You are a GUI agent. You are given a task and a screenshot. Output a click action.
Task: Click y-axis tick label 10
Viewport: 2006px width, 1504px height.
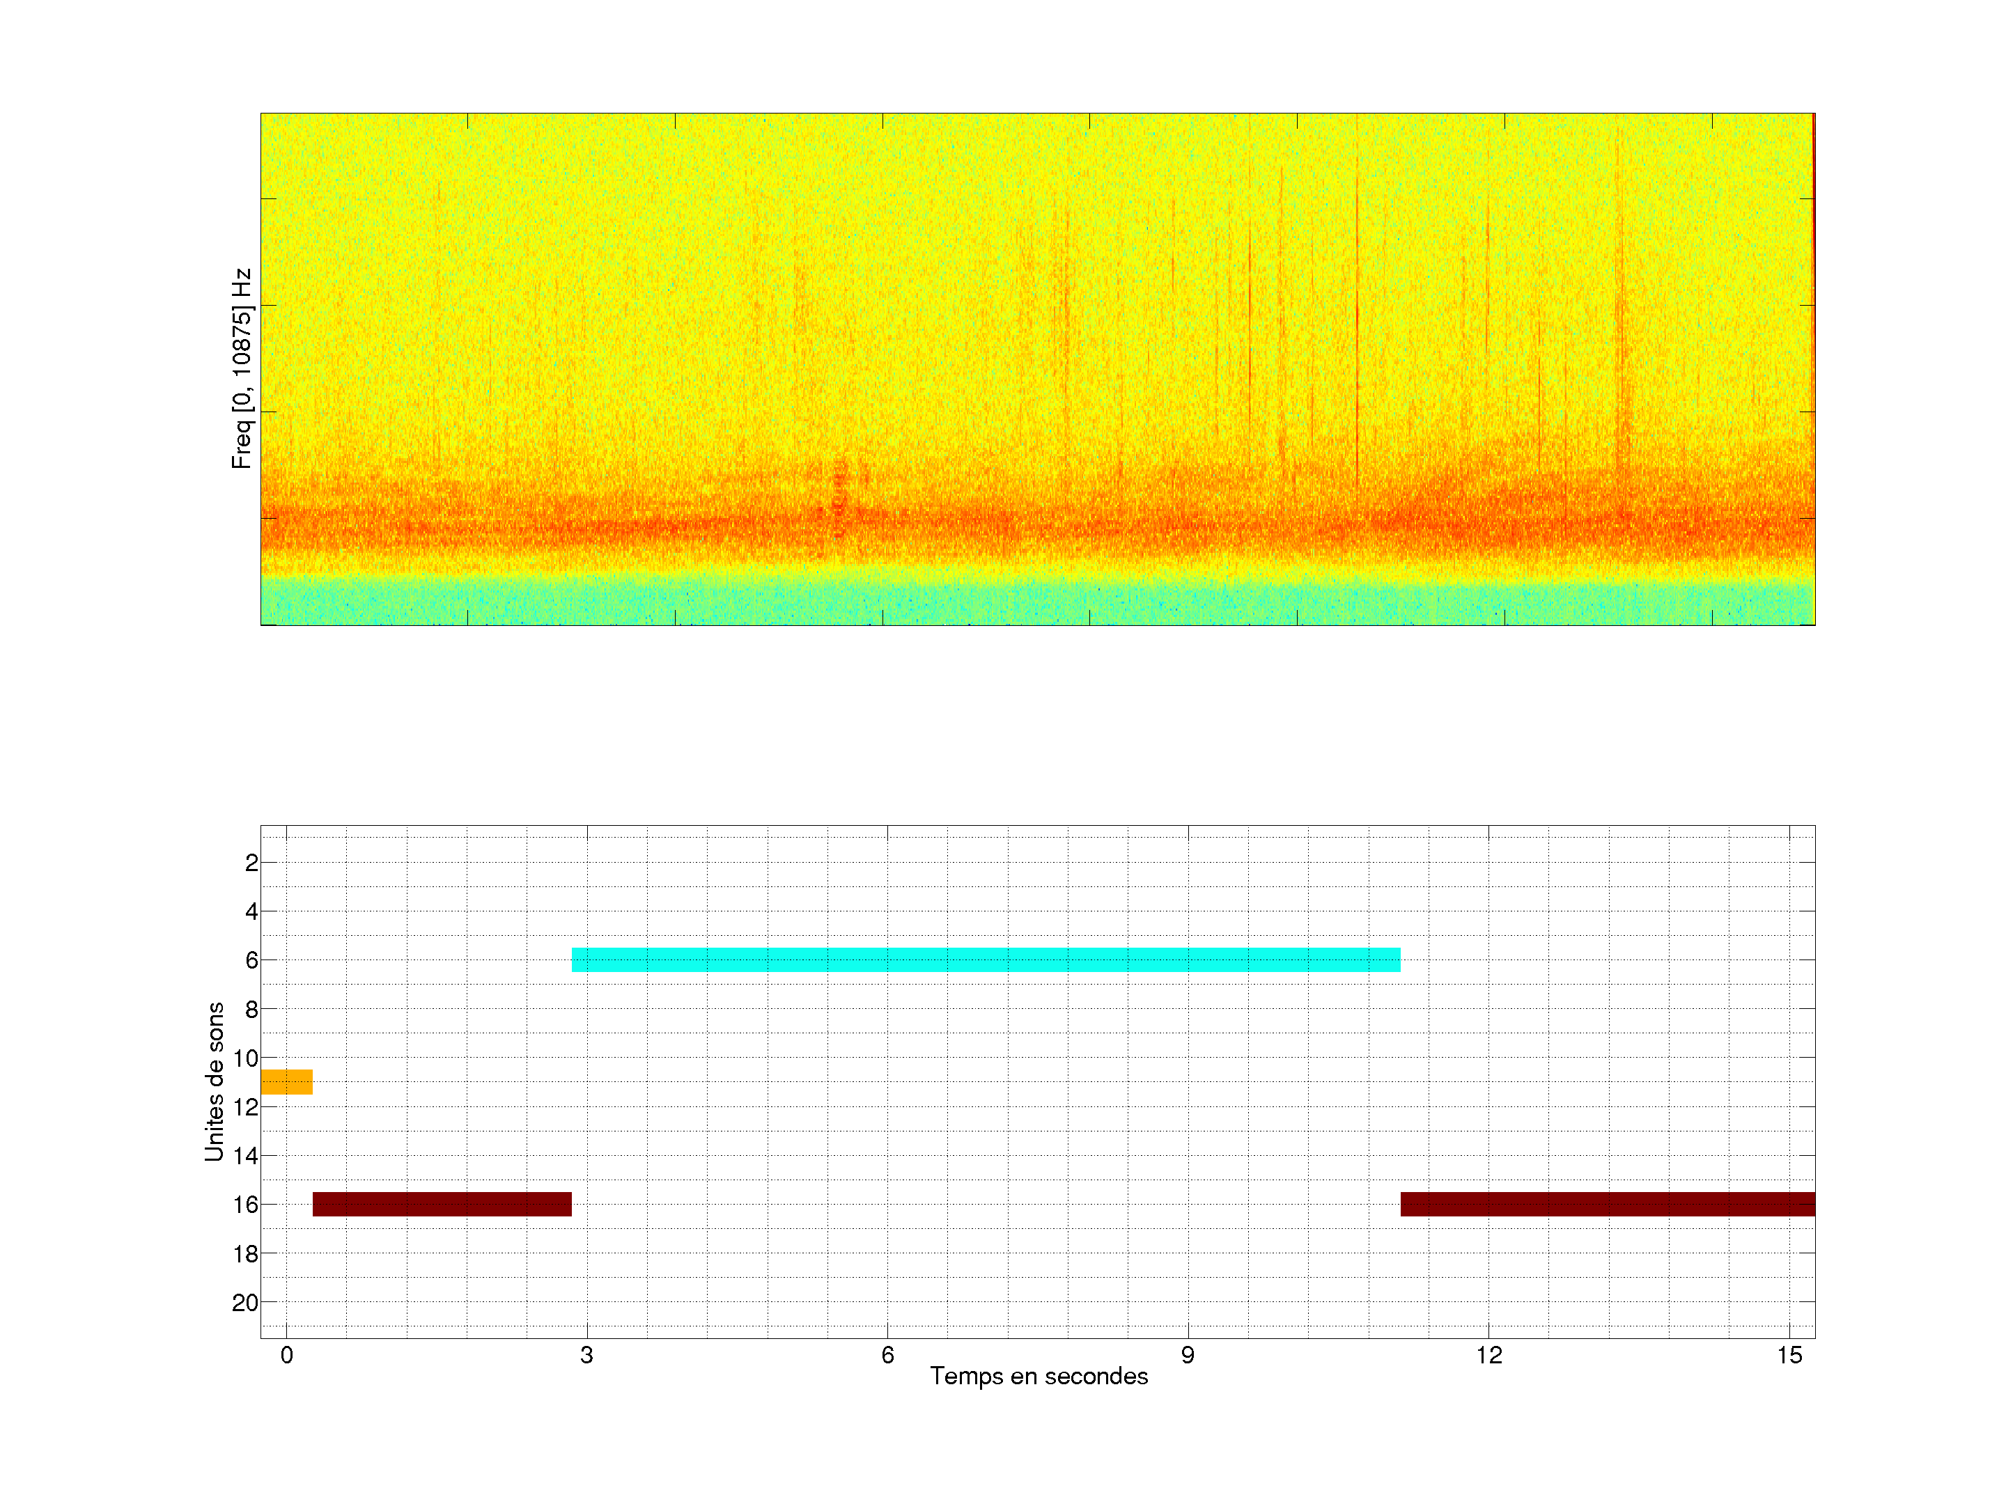point(245,1058)
